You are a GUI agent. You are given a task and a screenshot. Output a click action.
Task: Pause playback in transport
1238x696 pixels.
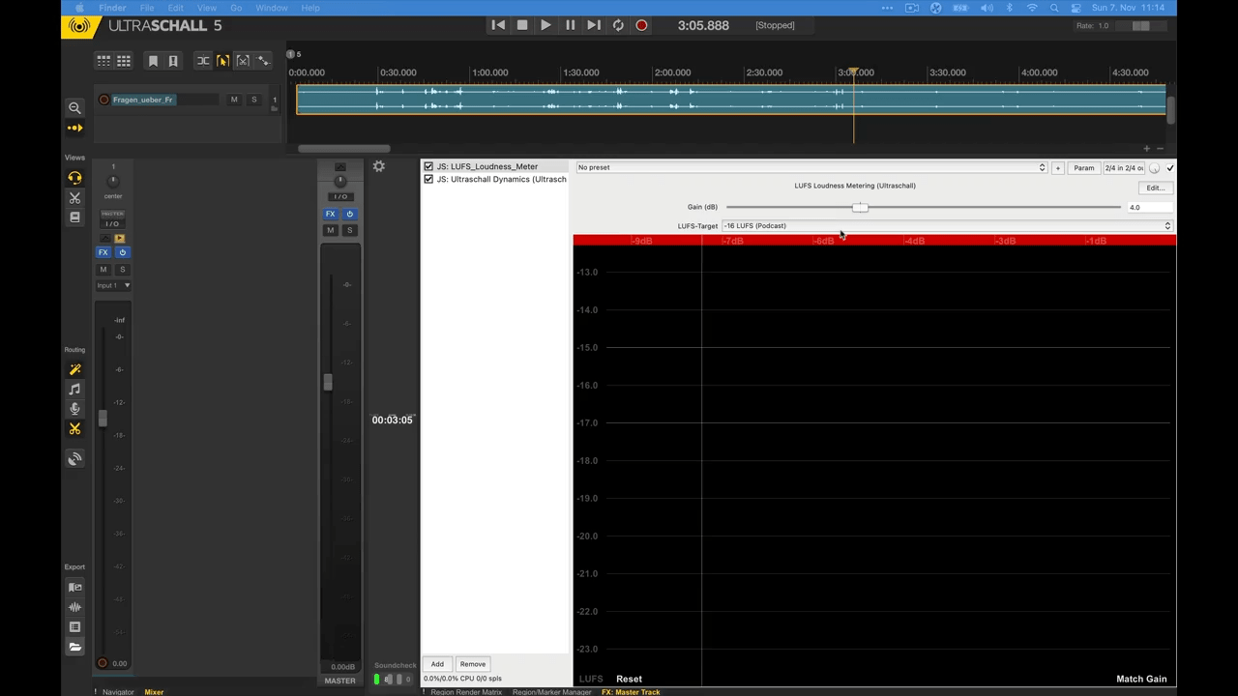pyautogui.click(x=570, y=25)
